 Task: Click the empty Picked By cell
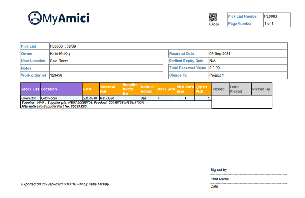point(262,102)
